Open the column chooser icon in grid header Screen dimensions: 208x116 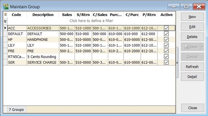(5, 14)
